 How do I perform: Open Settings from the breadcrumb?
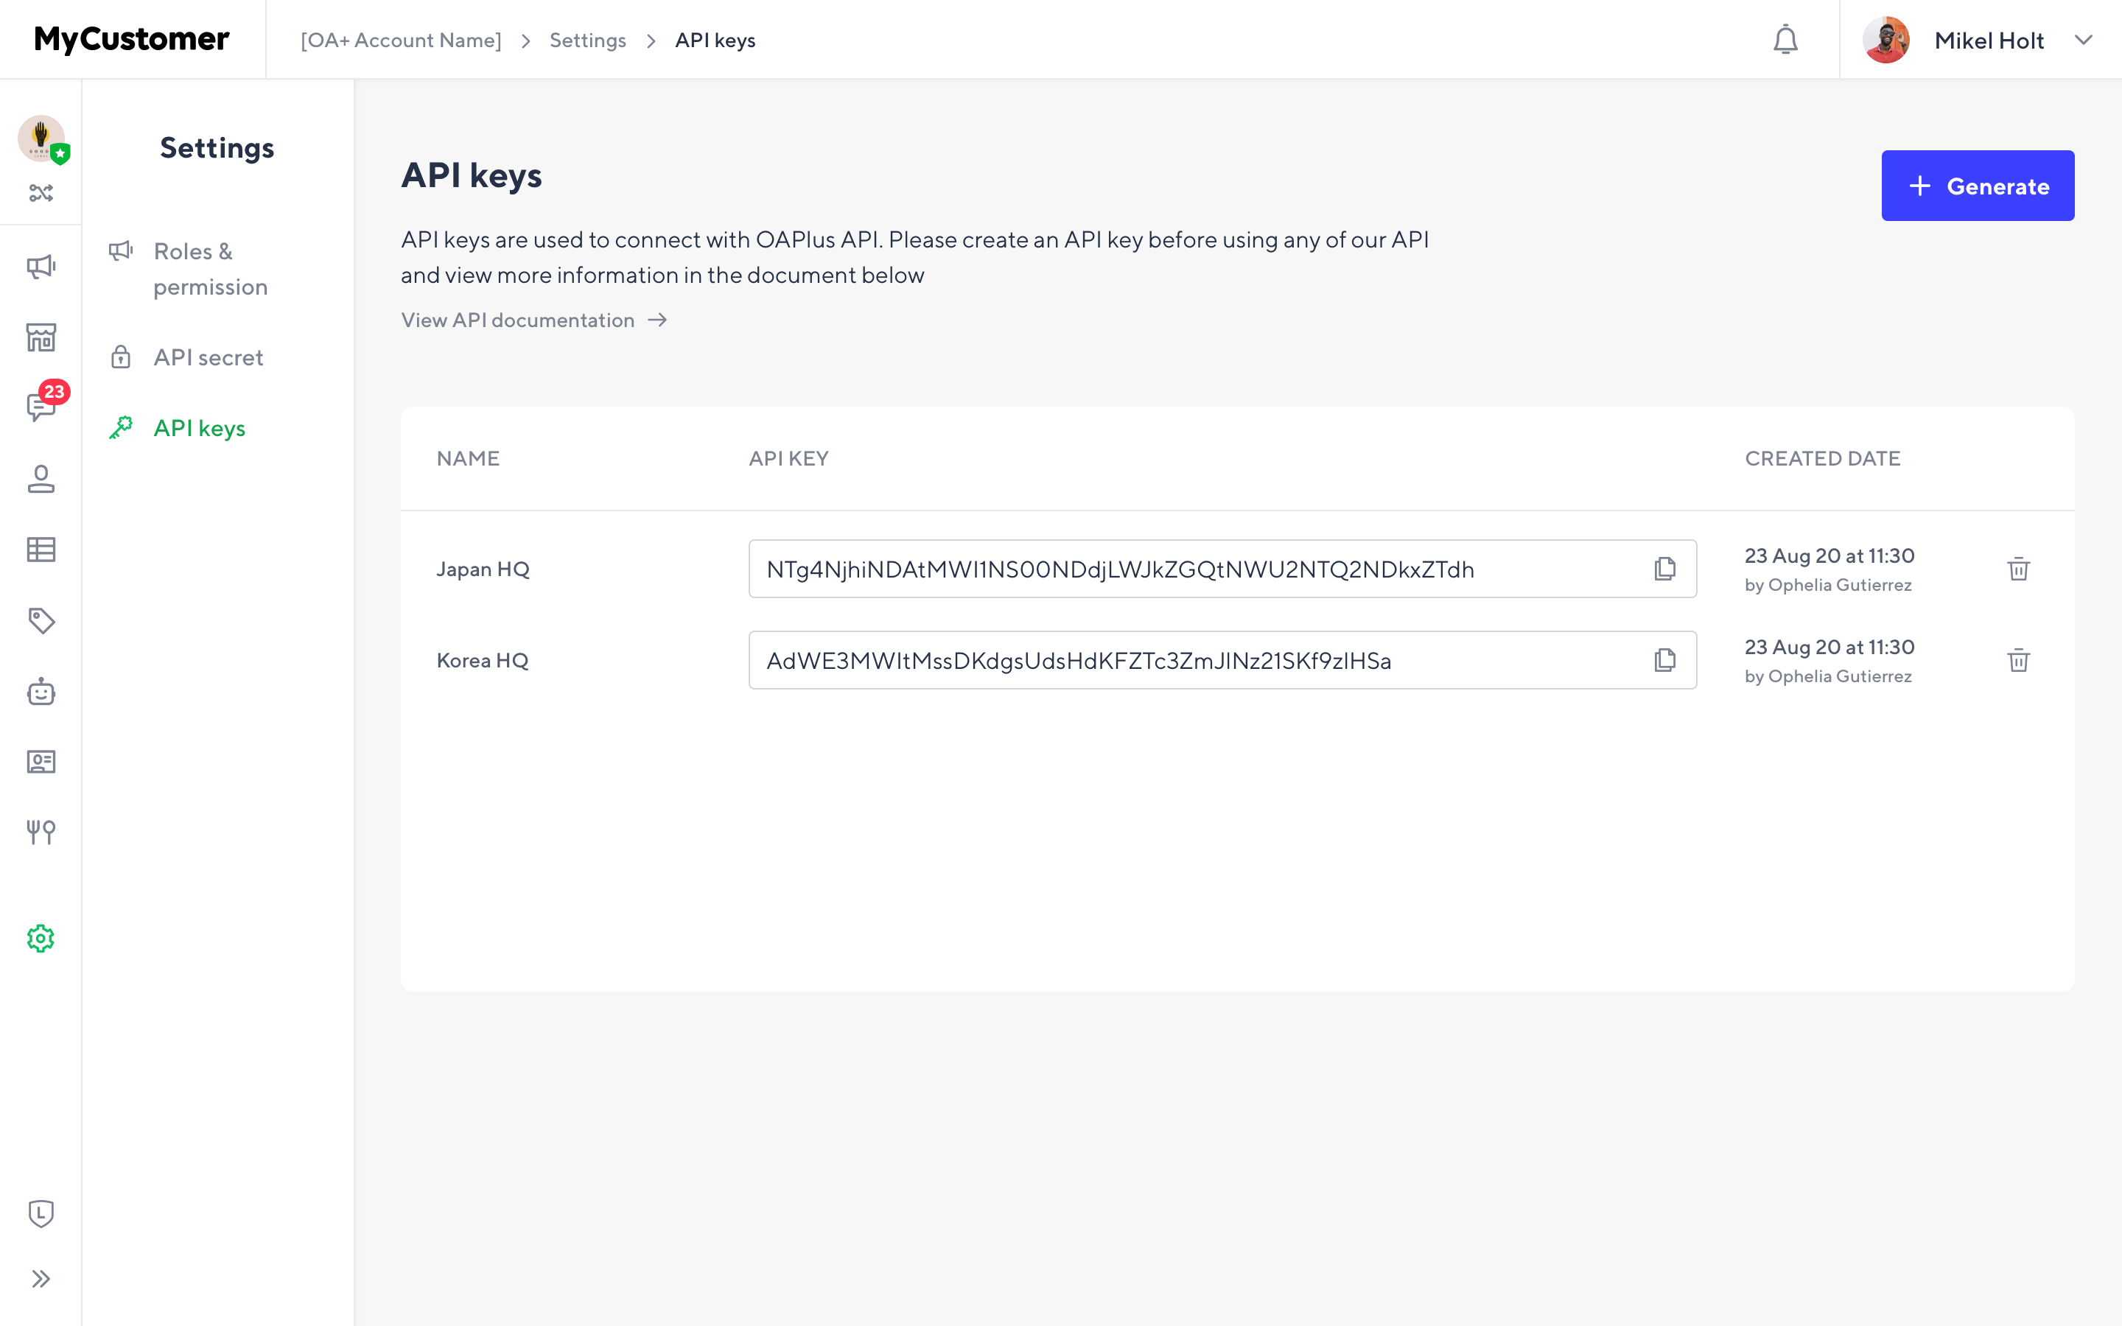(587, 40)
